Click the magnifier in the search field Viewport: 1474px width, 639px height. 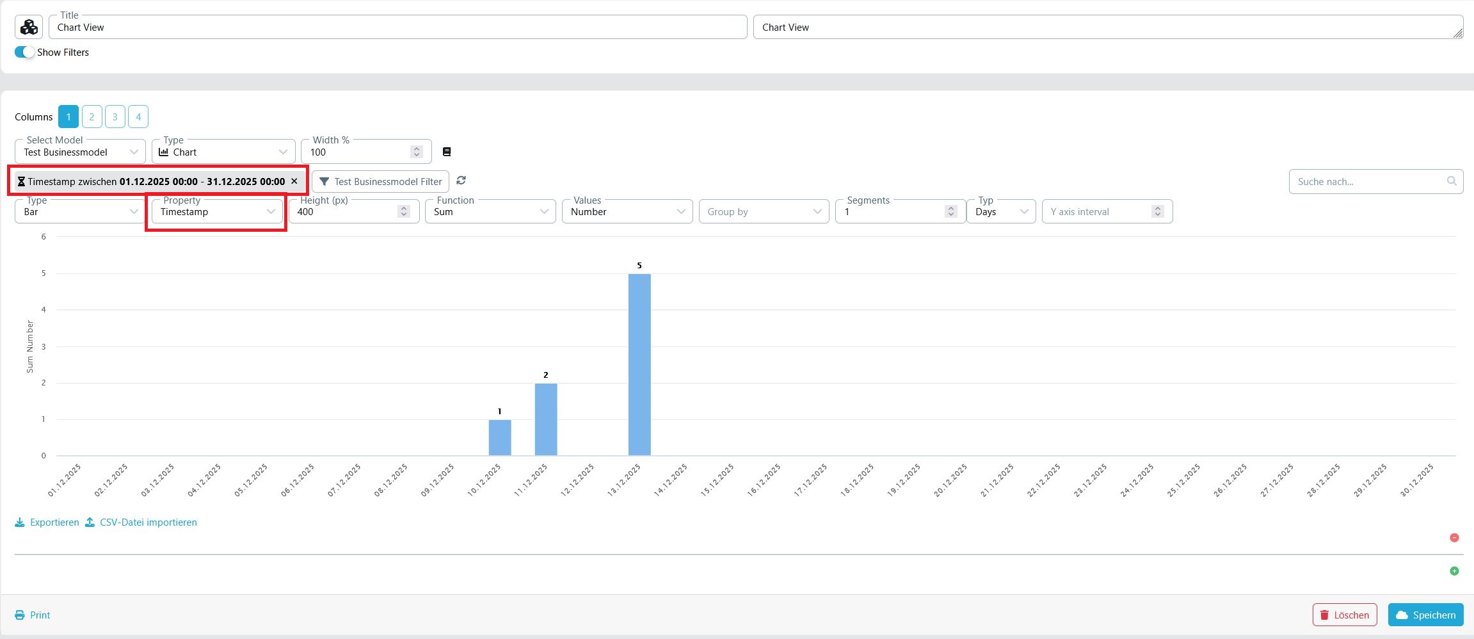1452,181
